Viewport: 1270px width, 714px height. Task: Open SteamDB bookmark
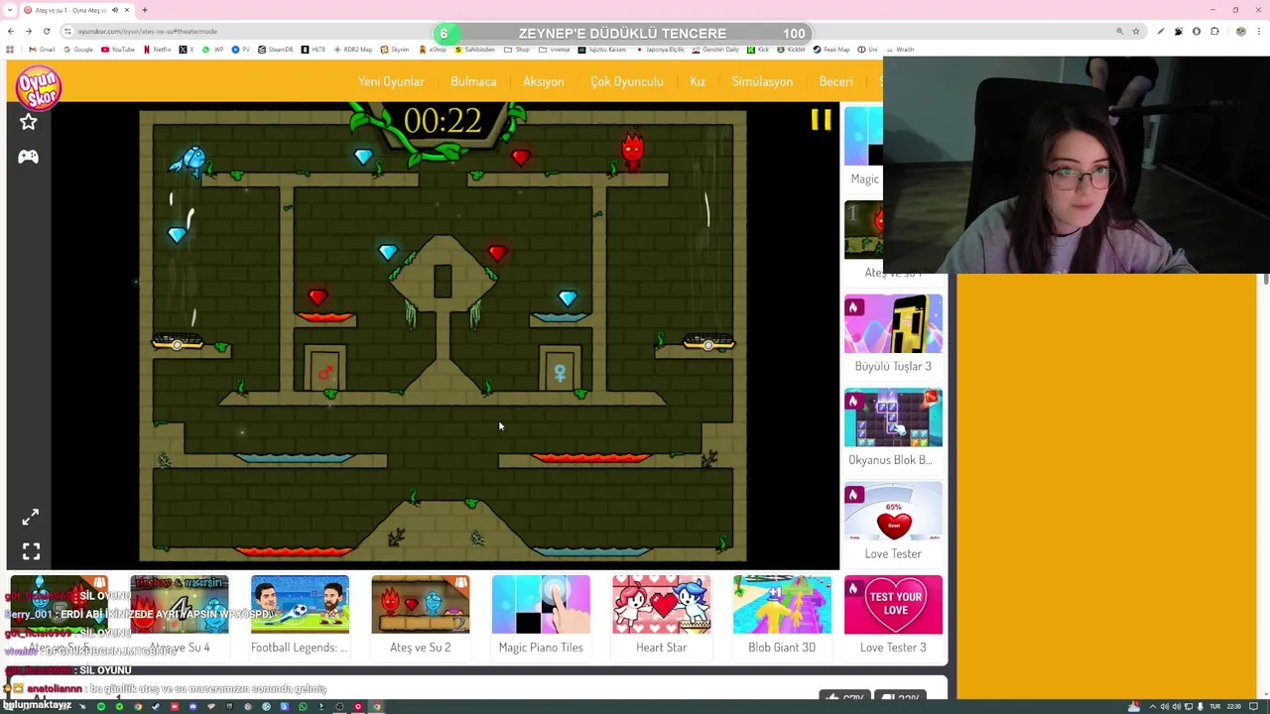tap(275, 50)
